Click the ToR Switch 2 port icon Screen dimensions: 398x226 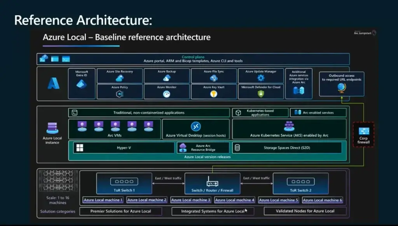click(x=301, y=181)
